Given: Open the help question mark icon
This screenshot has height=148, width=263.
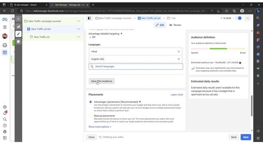Looking at the screenshot, I should point(5,125).
